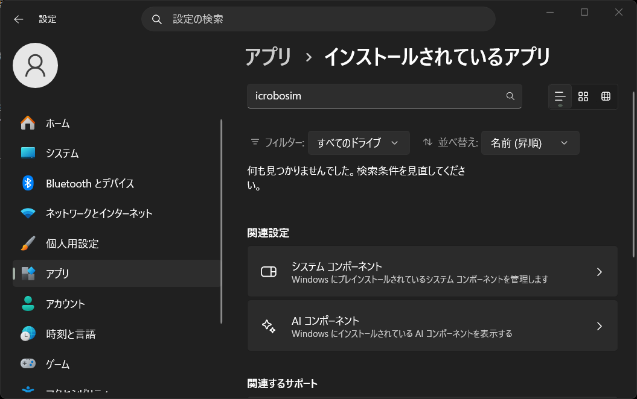
Task: Open ゲーム settings page
Action: coord(117,363)
